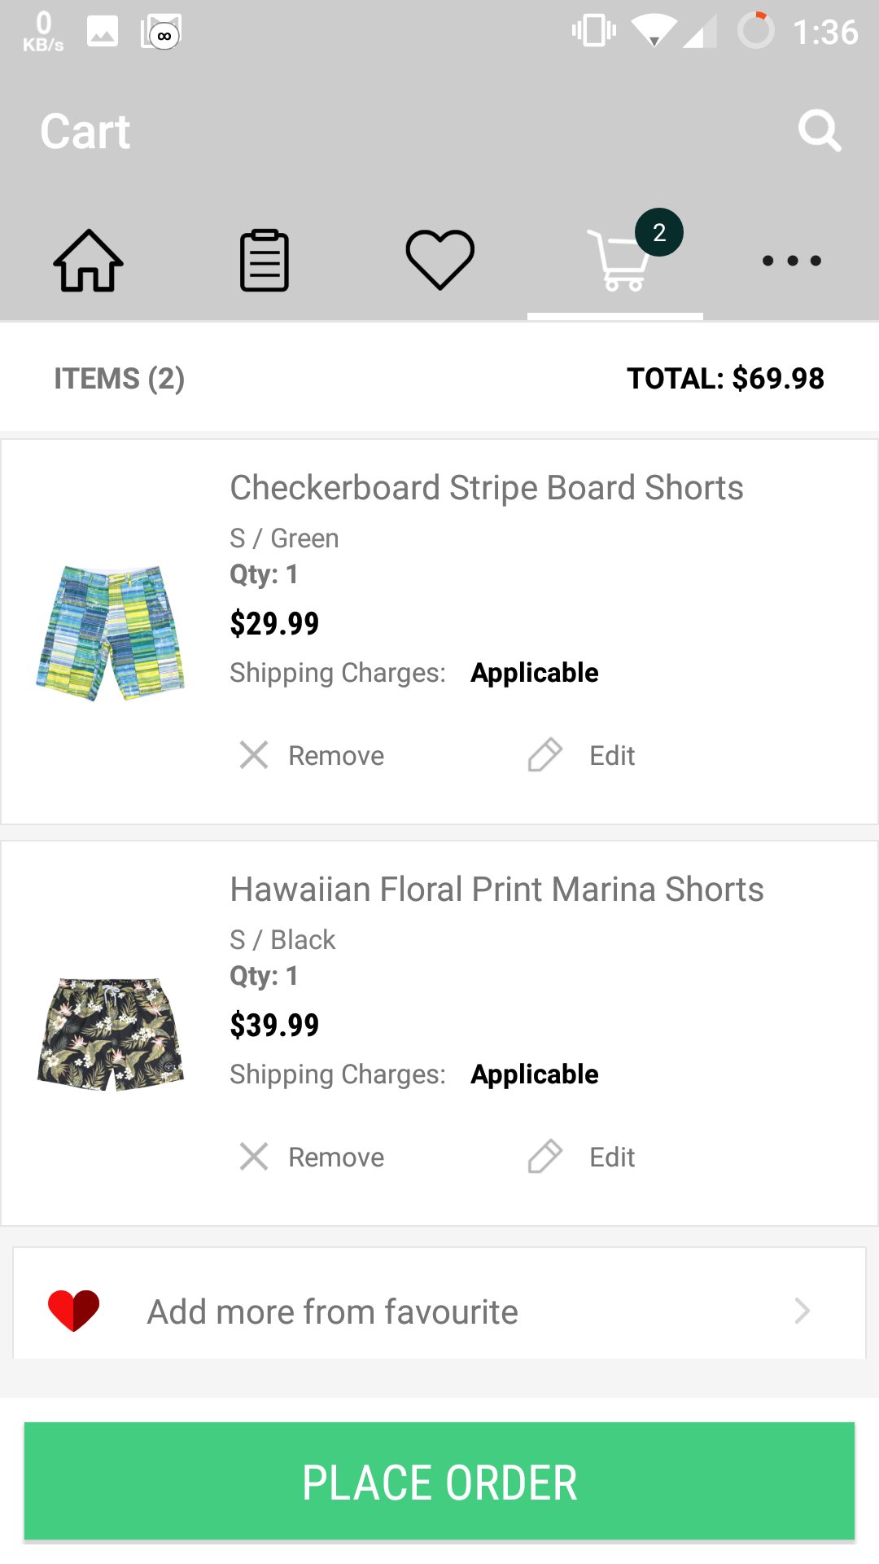Tap the X icon beside first Remove
This screenshot has width=879, height=1564.
pos(254,755)
